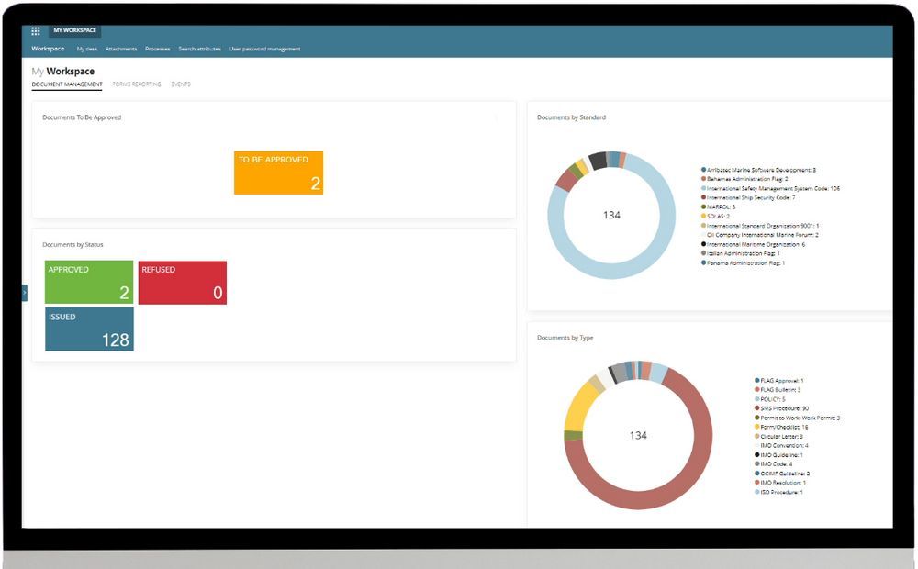Expand the left side panel arrow

click(24, 293)
